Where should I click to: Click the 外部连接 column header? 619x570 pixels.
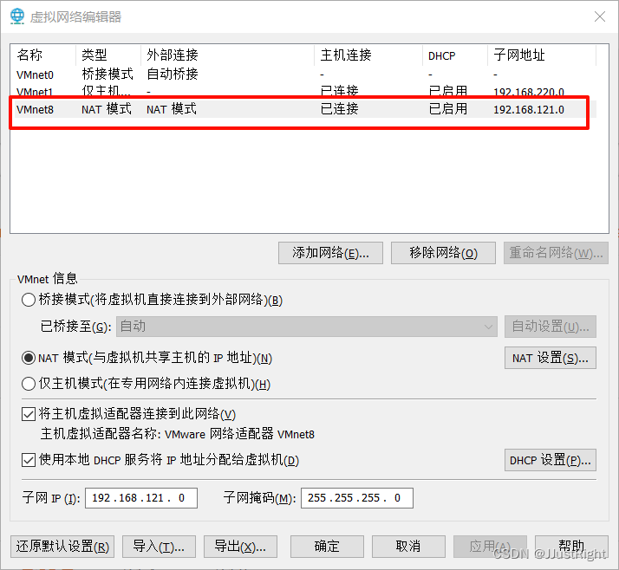(x=227, y=55)
